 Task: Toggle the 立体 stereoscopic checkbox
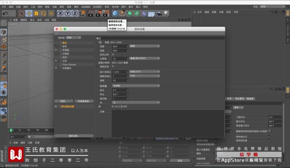[x=56, y=60]
